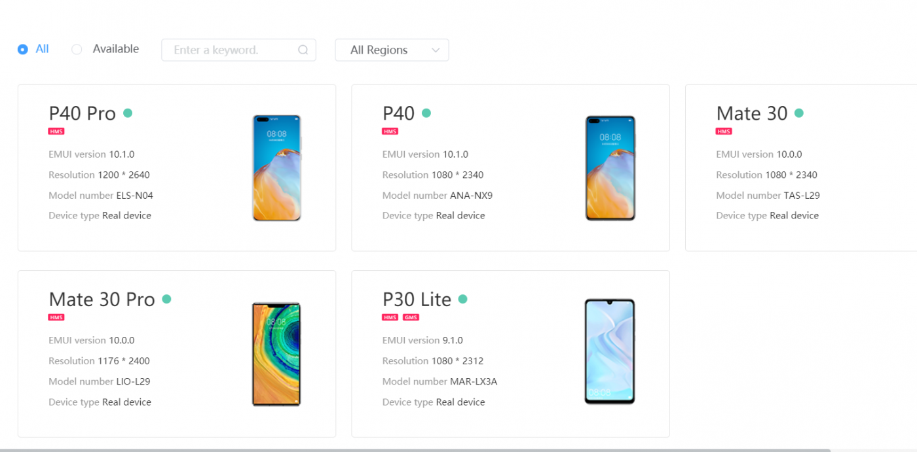This screenshot has width=917, height=452.
Task: Click the HMS badge on P40 Pro card
Action: pos(56,131)
